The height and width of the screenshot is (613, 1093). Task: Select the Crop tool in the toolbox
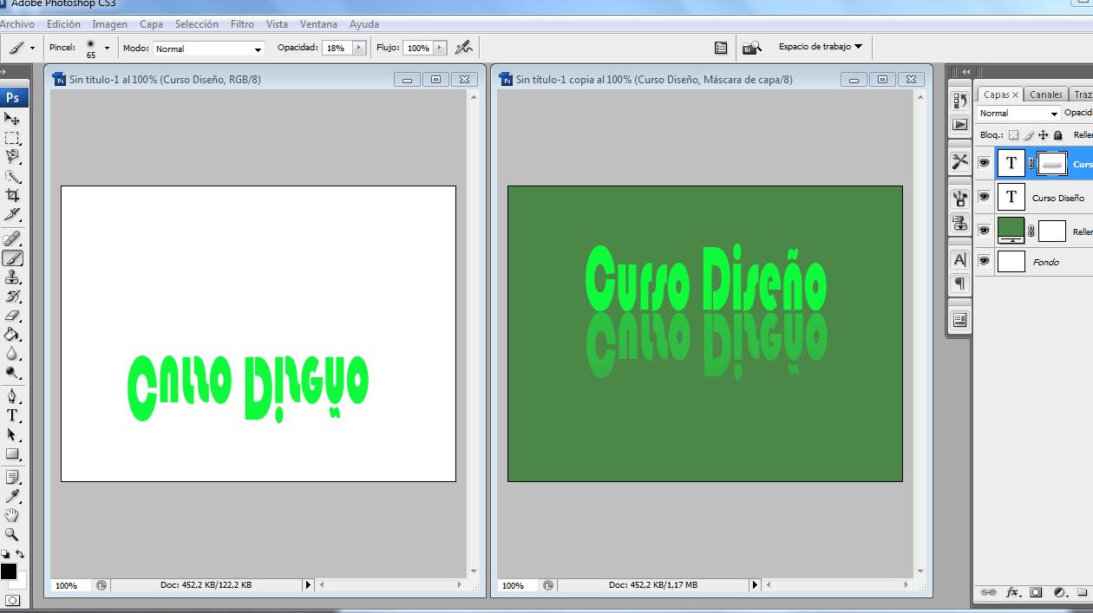pos(12,195)
